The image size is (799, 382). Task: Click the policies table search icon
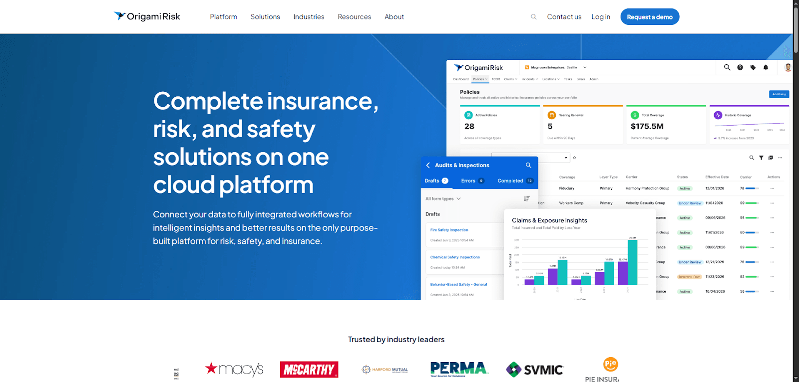click(x=752, y=158)
